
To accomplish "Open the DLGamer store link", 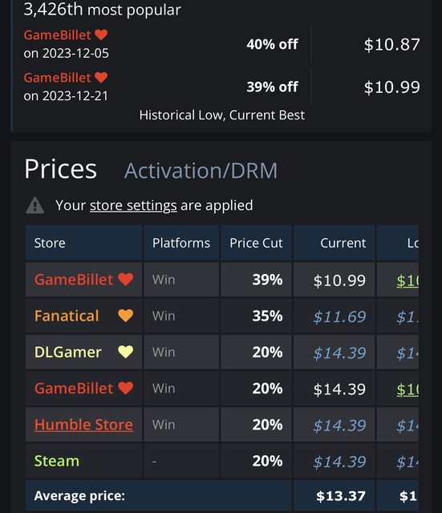I will (x=68, y=353).
